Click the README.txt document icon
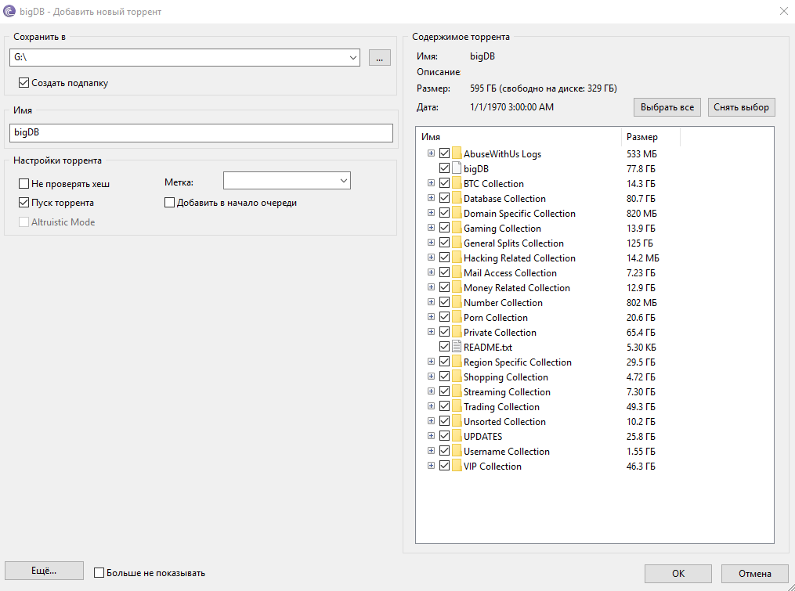Image resolution: width=795 pixels, height=591 pixels. 457,347
